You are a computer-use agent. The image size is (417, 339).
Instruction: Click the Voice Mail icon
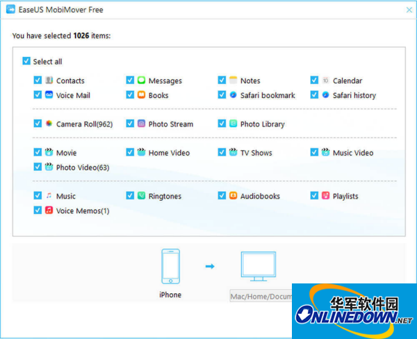49,94
